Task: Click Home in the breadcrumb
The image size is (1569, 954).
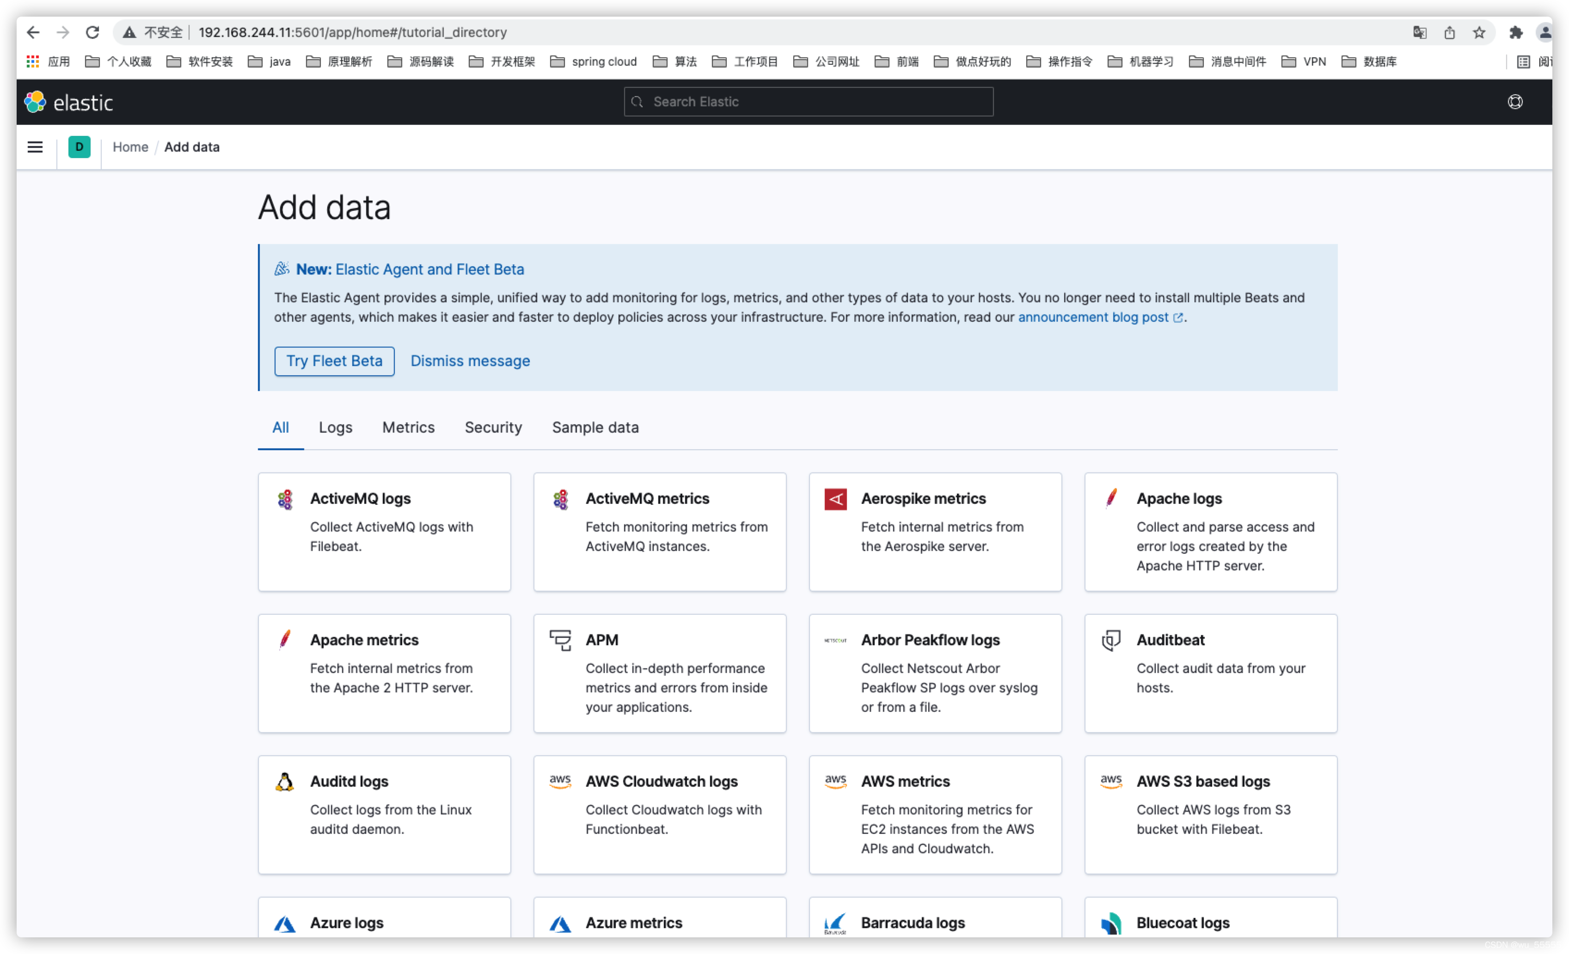Action: coord(130,147)
